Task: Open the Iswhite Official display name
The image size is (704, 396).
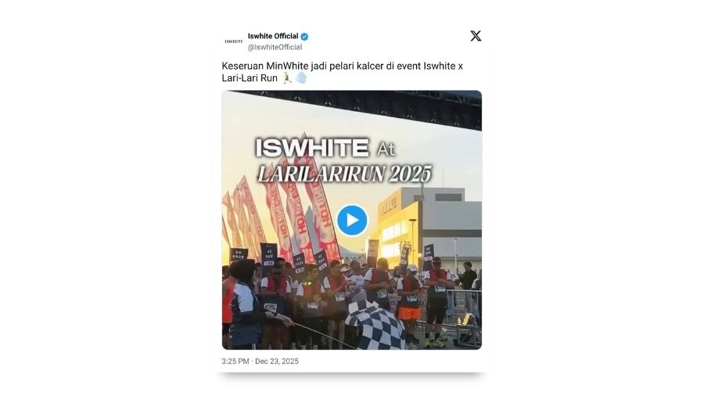Action: click(273, 36)
